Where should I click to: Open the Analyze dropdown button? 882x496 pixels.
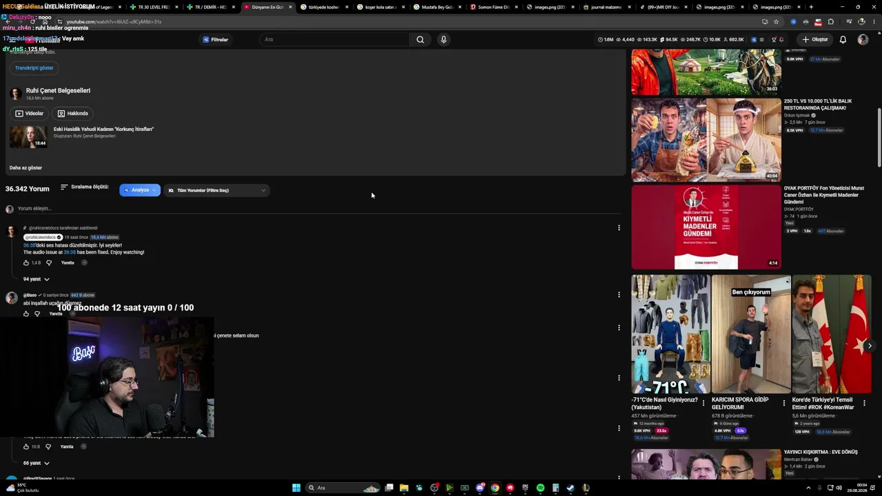[140, 190]
